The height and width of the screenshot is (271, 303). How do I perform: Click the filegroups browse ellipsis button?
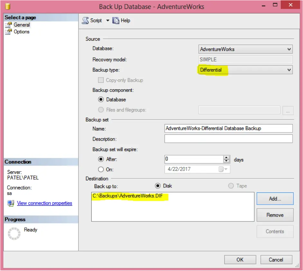[288, 110]
